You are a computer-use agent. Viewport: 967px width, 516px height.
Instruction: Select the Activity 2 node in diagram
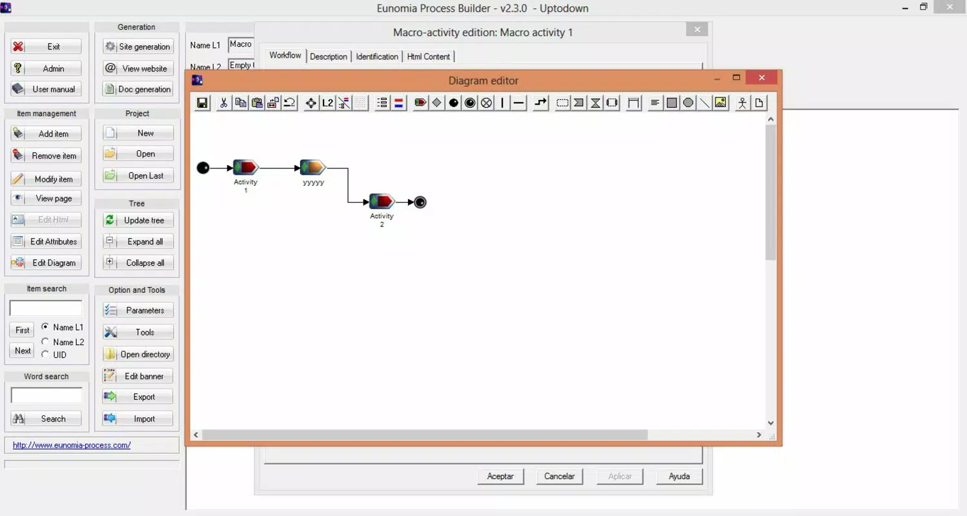382,202
